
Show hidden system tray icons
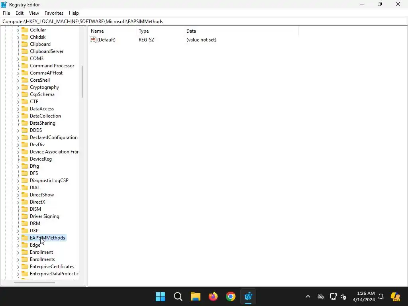(308, 296)
